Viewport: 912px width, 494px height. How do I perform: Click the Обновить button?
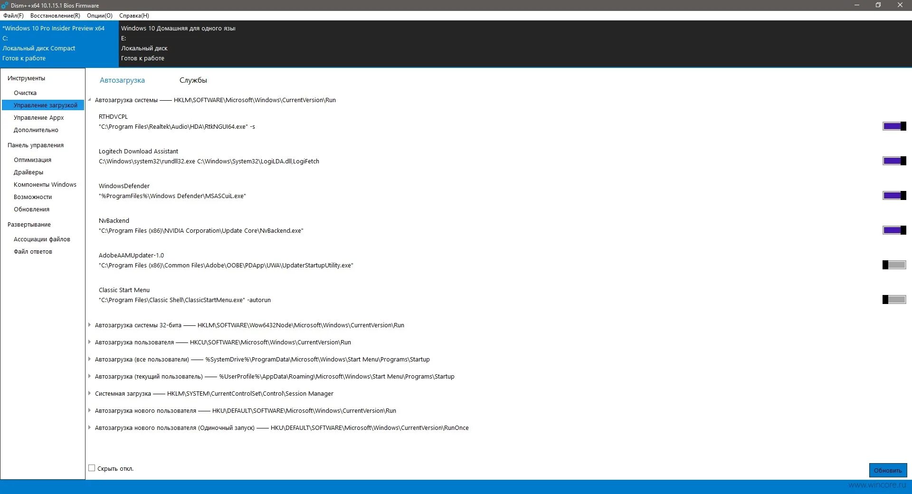pyautogui.click(x=888, y=470)
